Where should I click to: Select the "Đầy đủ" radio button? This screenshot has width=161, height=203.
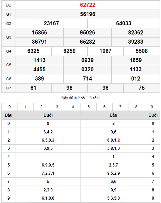point(75,98)
